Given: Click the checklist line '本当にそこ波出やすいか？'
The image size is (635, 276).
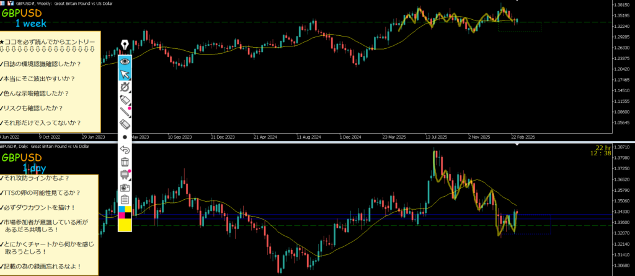Looking at the screenshot, I should point(38,79).
